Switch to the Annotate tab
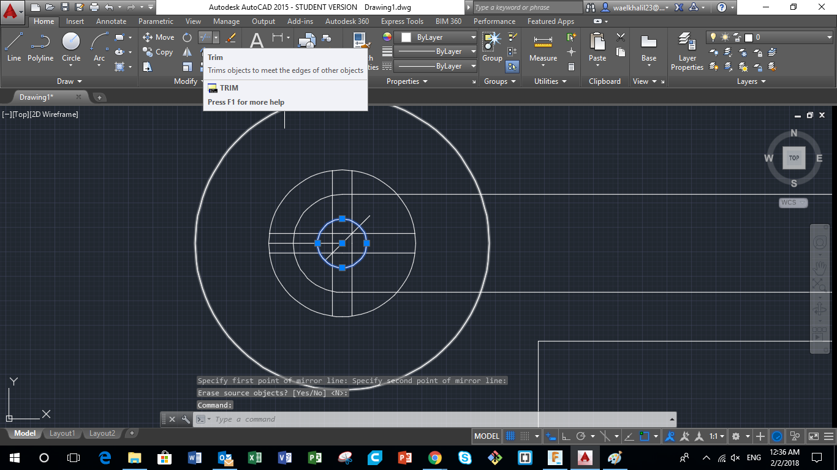 [111, 21]
